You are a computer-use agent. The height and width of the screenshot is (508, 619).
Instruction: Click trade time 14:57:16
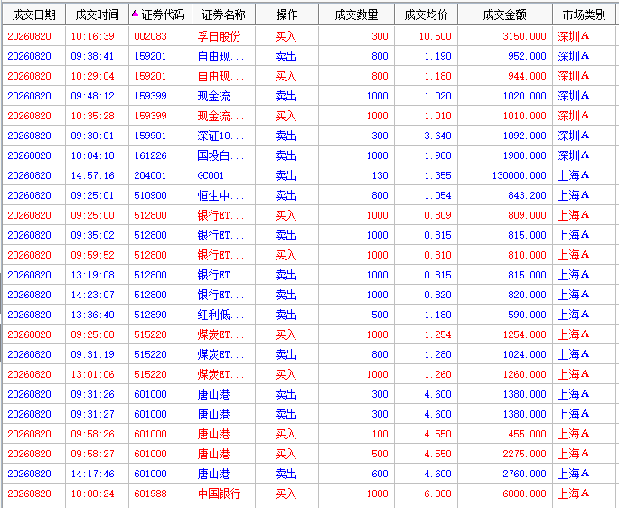tap(92, 175)
